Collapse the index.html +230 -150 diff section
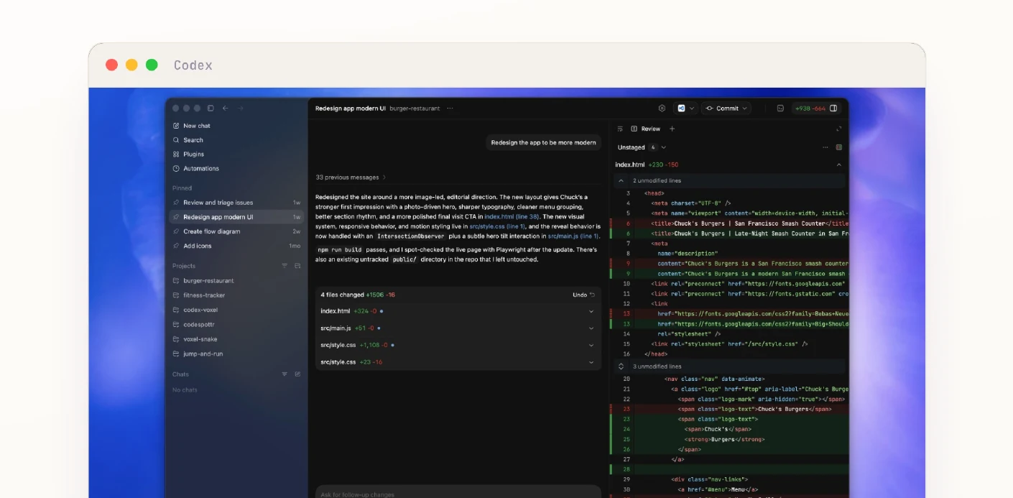 (x=838, y=165)
